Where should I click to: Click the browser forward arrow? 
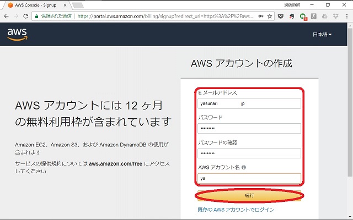[x=16, y=16]
